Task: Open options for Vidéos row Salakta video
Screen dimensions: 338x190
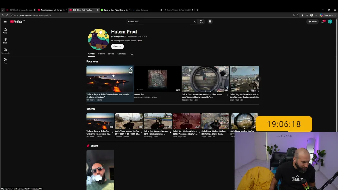Action: (113, 132)
